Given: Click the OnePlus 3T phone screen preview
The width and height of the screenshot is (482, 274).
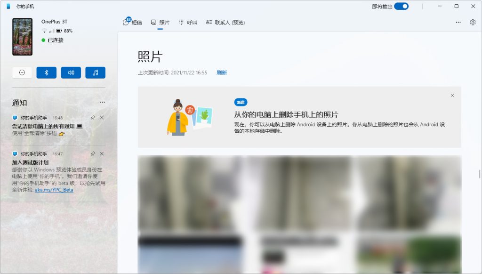Looking at the screenshot, I should [x=22, y=36].
